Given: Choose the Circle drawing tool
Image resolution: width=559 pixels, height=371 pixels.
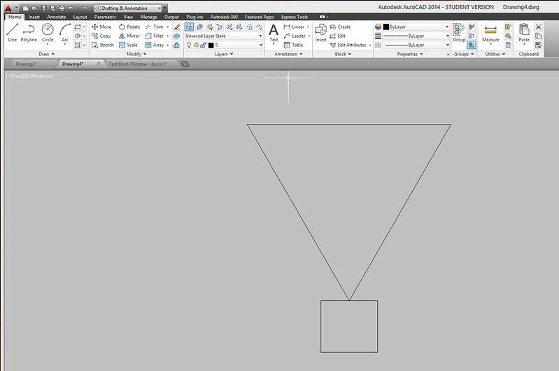Looking at the screenshot, I should coord(48,33).
